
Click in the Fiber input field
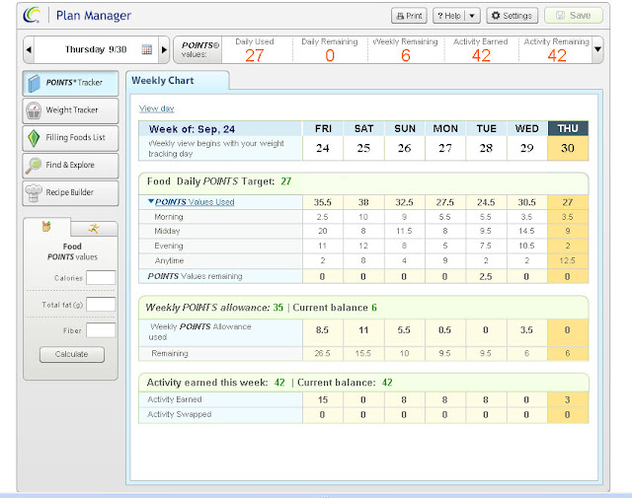coord(101,330)
